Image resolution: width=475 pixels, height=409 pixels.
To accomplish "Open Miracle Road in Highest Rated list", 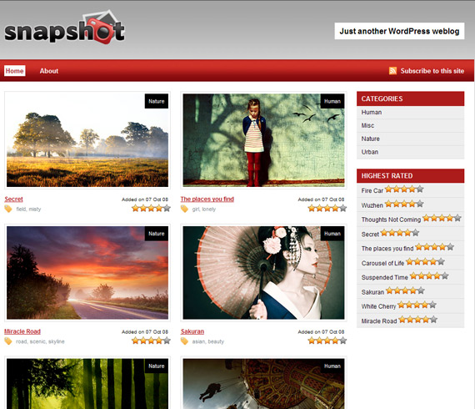I will click(379, 321).
